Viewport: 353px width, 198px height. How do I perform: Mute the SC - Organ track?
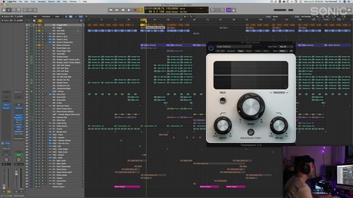[x=36, y=28]
